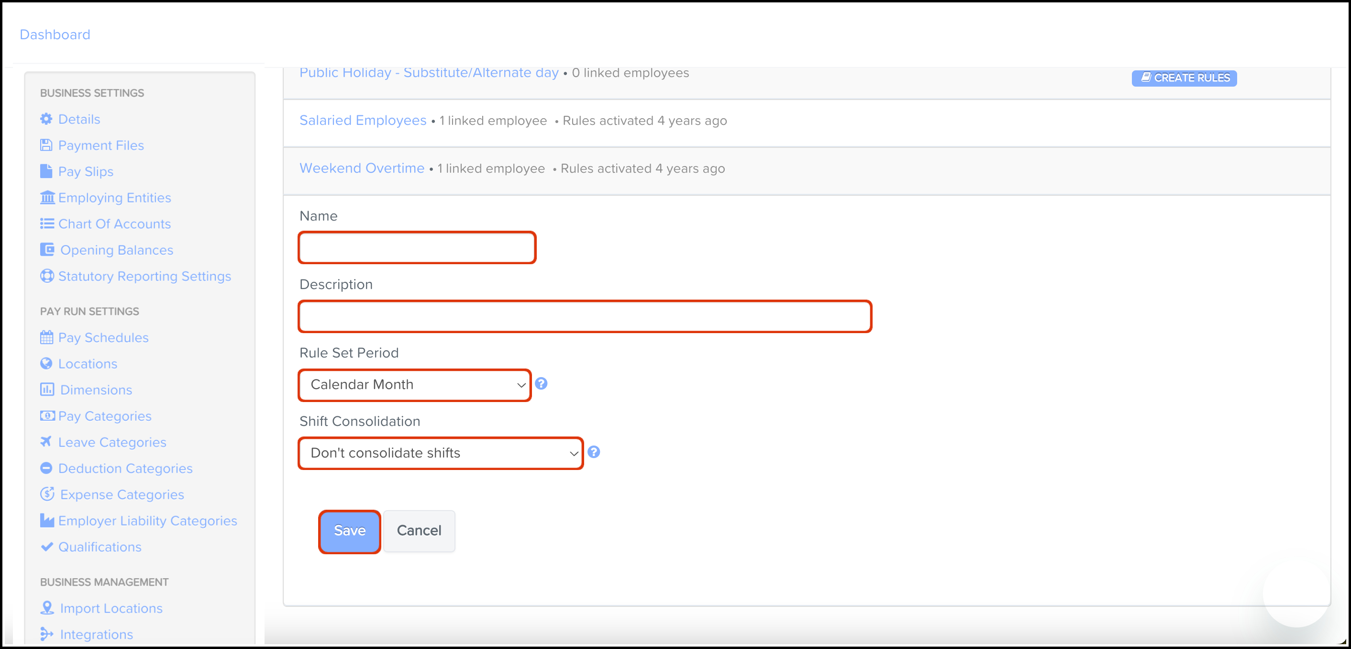Click the Deduction Categories minus icon
Screen dimensions: 1351x649
(x=46, y=468)
